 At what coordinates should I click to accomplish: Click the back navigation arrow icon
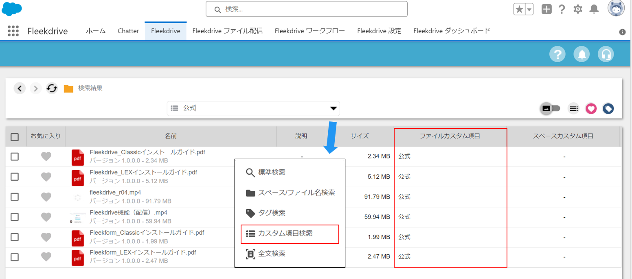20,88
